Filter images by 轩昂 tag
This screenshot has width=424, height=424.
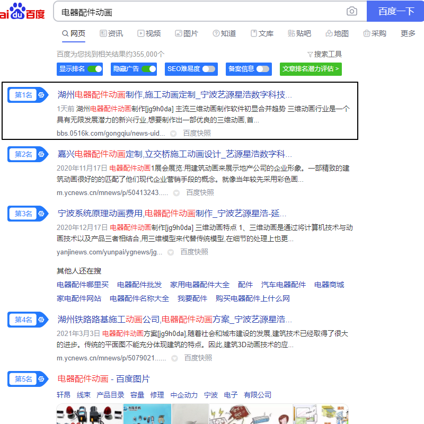(64, 395)
